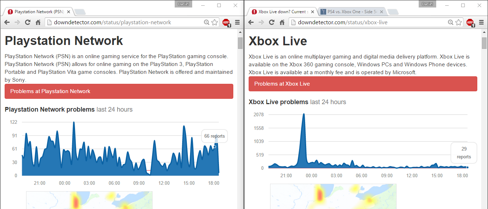Open home page in Xbox Live window
This screenshot has height=209, width=488.
pos(282,22)
